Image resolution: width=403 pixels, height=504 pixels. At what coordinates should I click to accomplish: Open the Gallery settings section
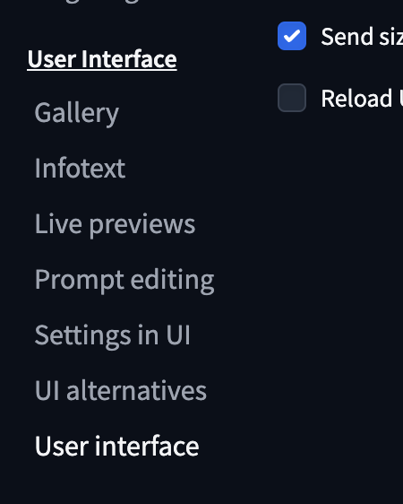[x=77, y=113]
